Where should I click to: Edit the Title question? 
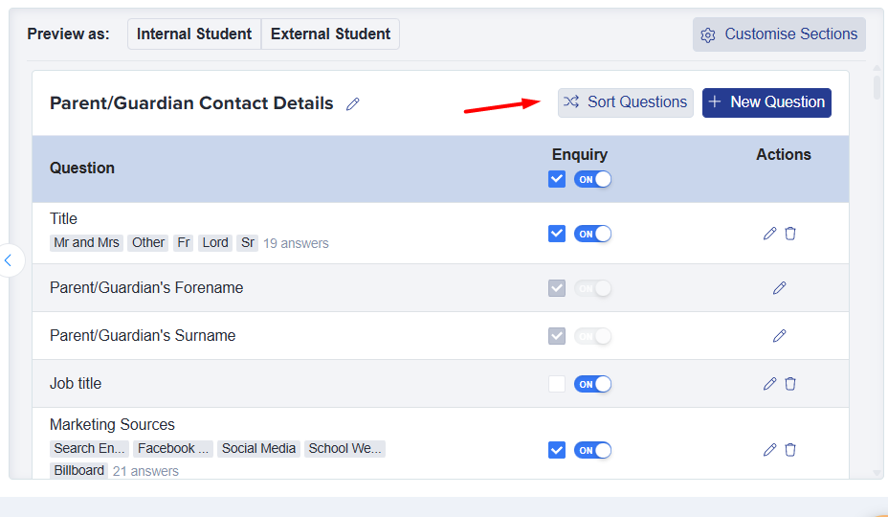coord(769,234)
